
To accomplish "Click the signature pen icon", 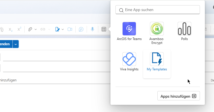I will pyautogui.click(x=57, y=29).
